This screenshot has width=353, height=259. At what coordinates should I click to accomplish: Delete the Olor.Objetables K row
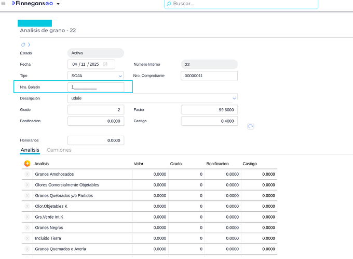tap(27, 206)
